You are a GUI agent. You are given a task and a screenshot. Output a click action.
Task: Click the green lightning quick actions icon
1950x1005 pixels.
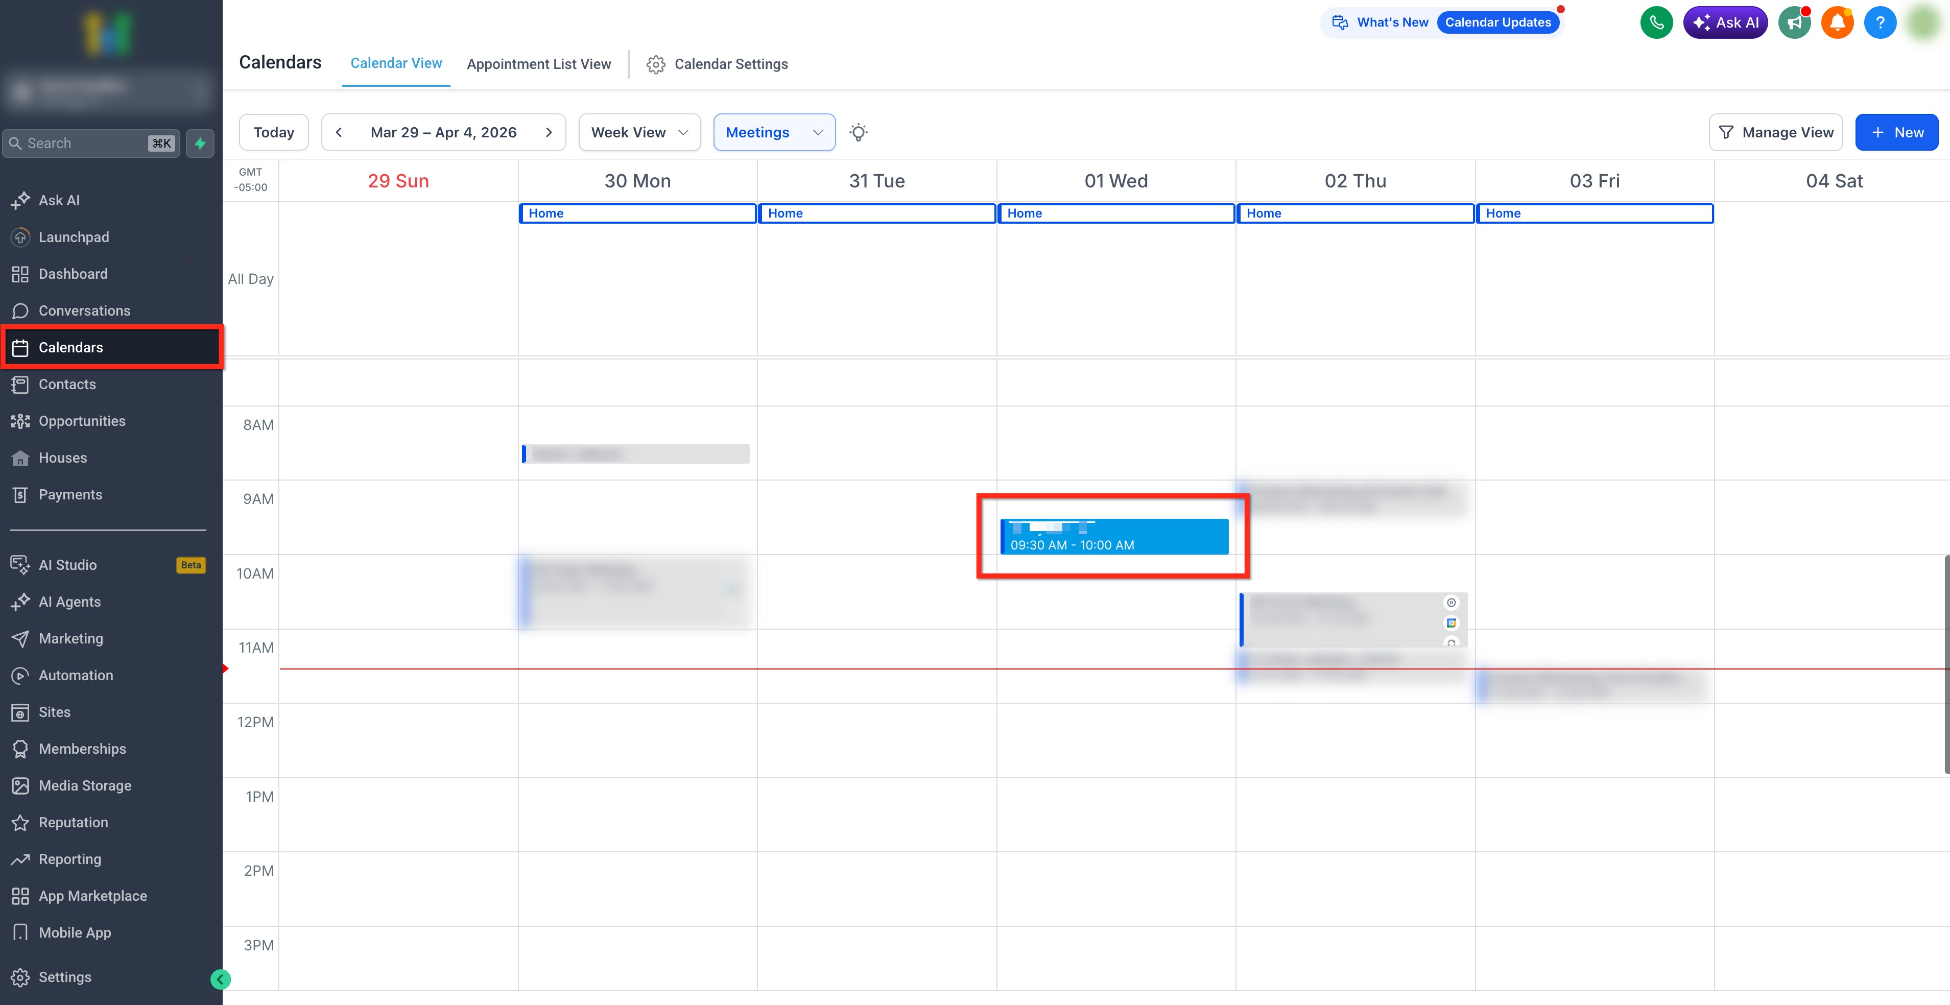[x=200, y=143]
